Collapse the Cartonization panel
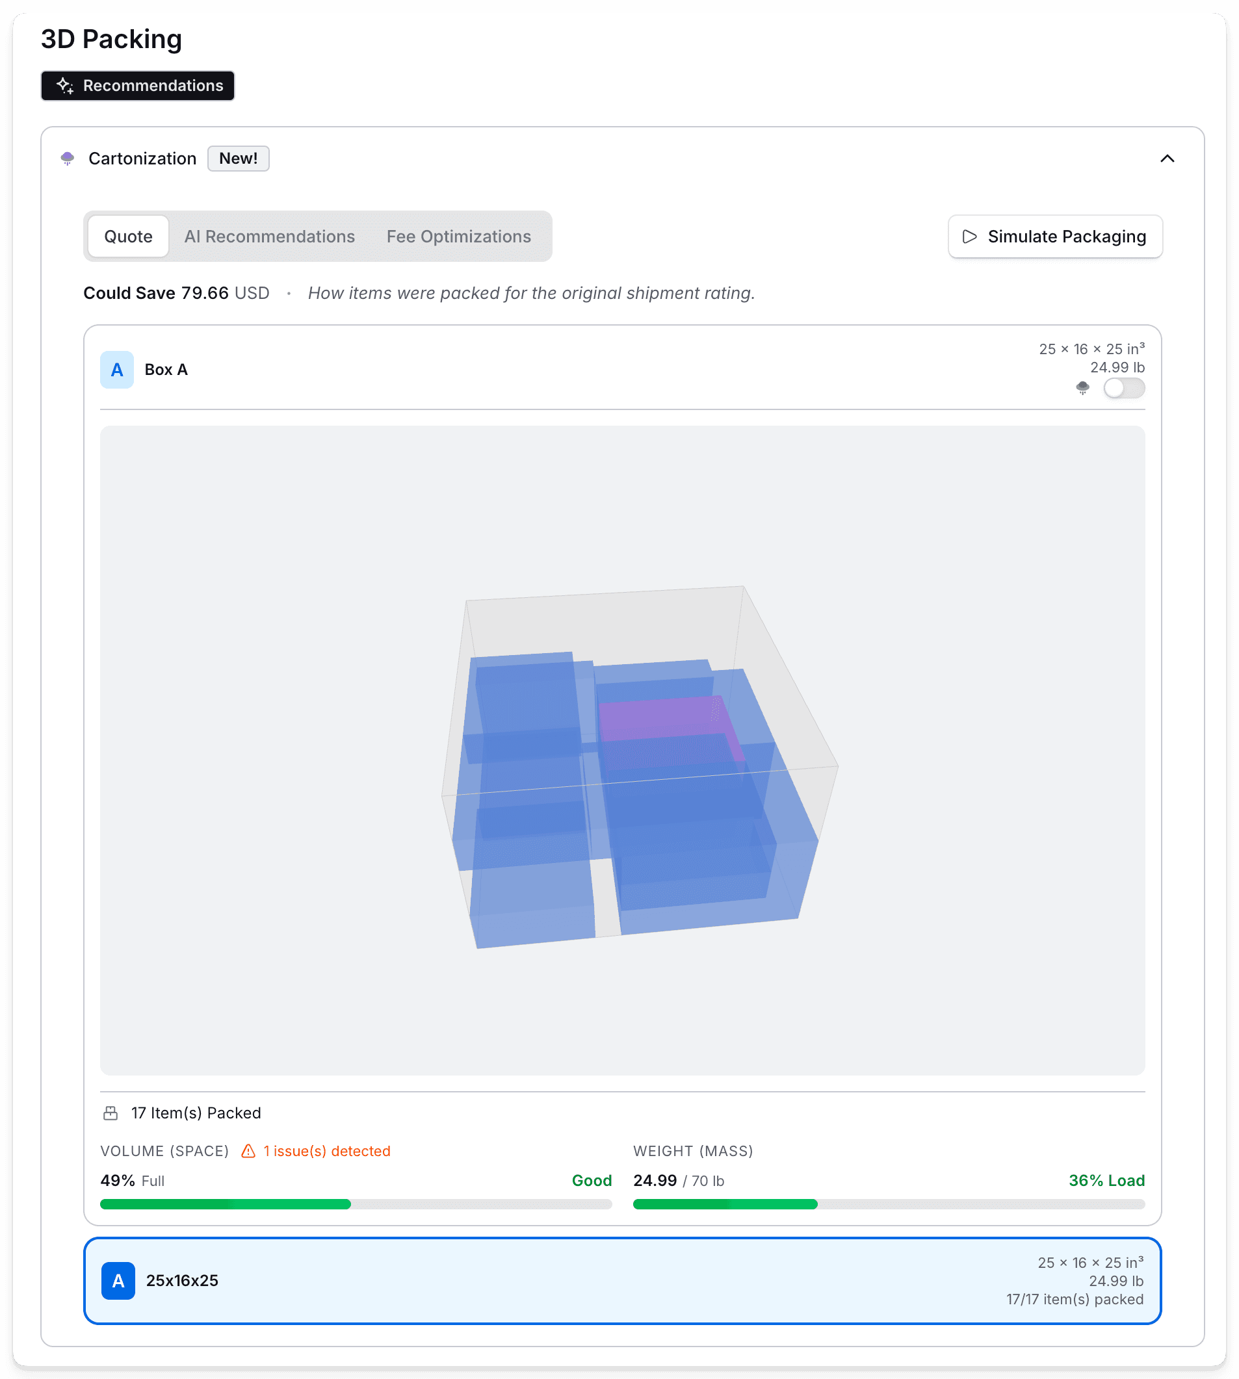This screenshot has height=1379, width=1239. point(1166,159)
